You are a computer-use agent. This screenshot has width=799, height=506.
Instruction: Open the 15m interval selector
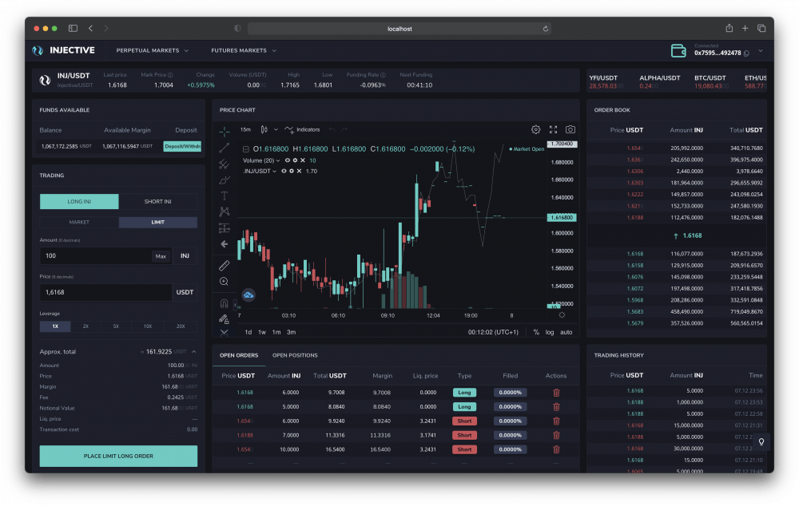point(245,130)
